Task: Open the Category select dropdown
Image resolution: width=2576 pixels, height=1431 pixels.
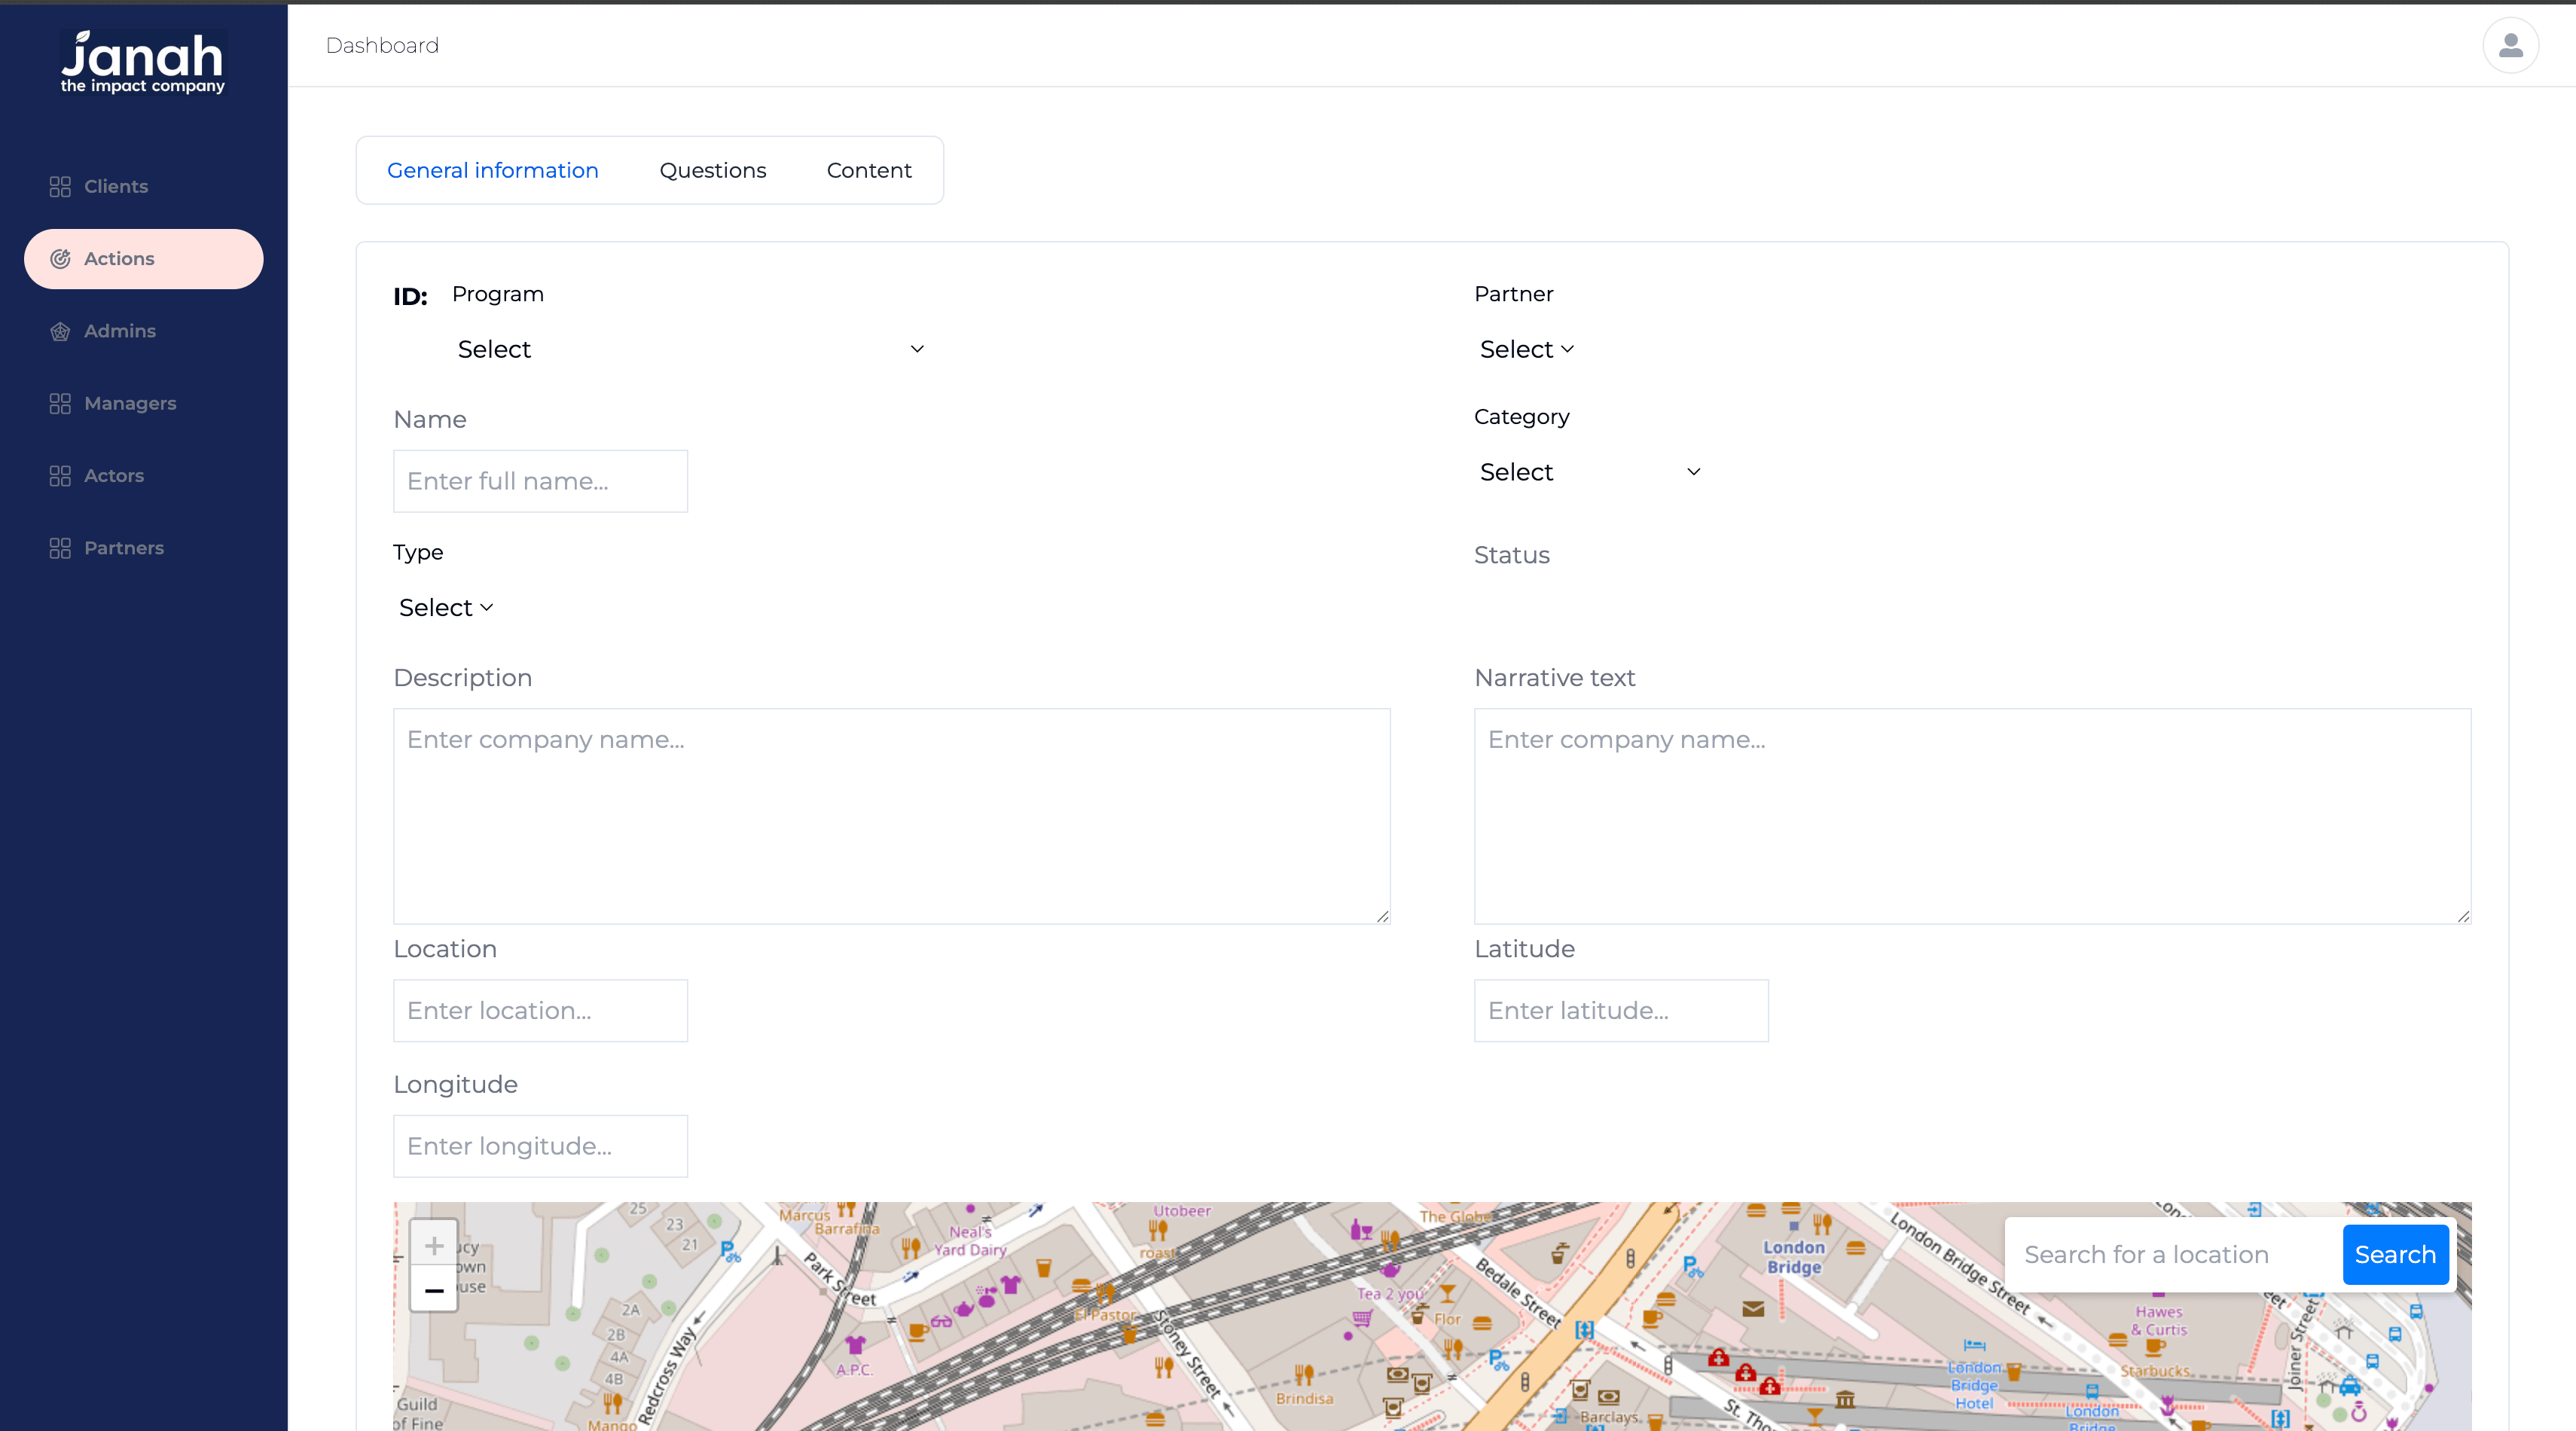Action: pyautogui.click(x=1589, y=472)
